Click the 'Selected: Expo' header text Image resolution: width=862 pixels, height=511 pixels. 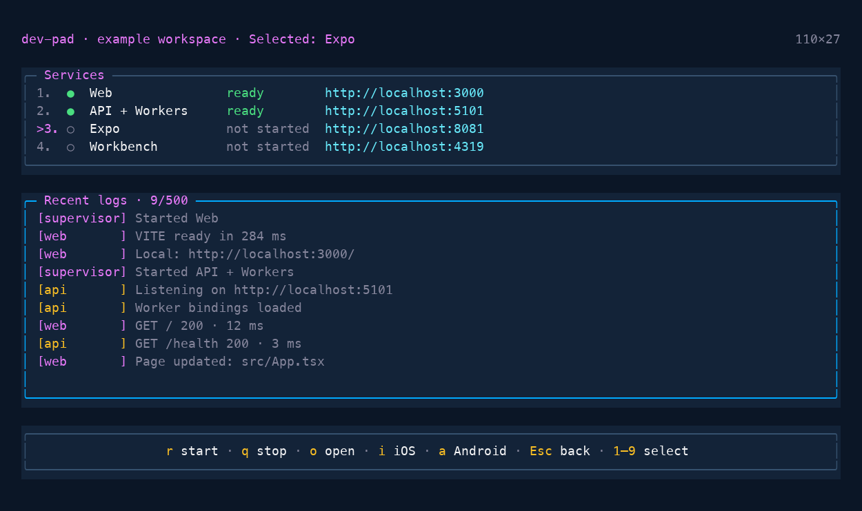pos(302,39)
